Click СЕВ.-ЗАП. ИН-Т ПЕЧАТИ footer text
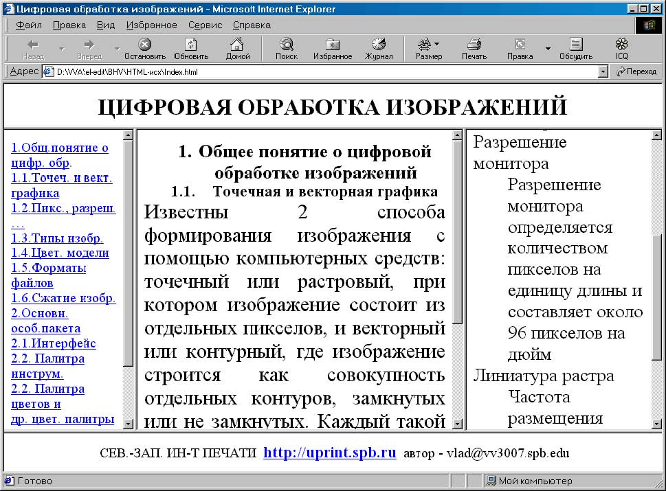 point(178,453)
